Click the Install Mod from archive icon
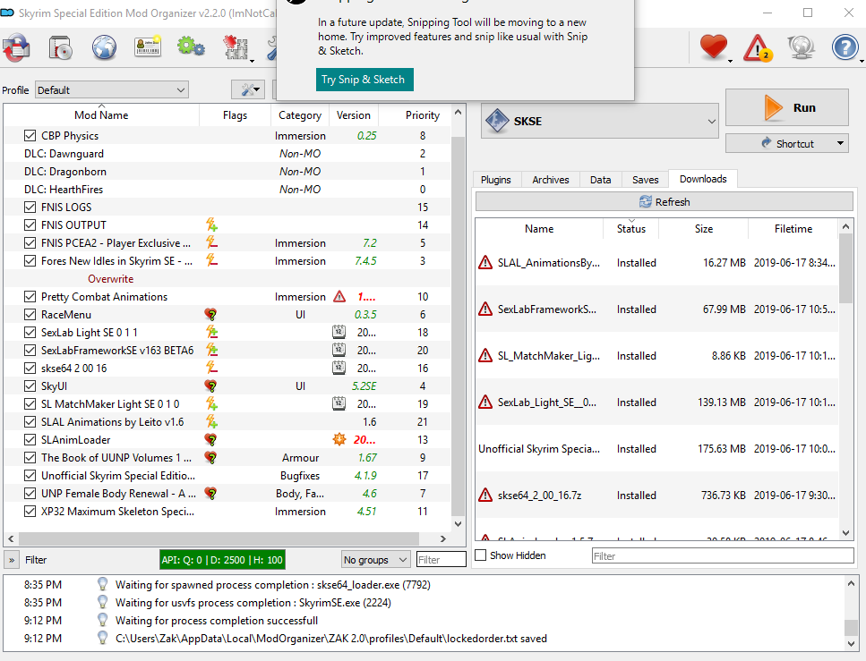Image resolution: width=866 pixels, height=661 pixels. 60,47
